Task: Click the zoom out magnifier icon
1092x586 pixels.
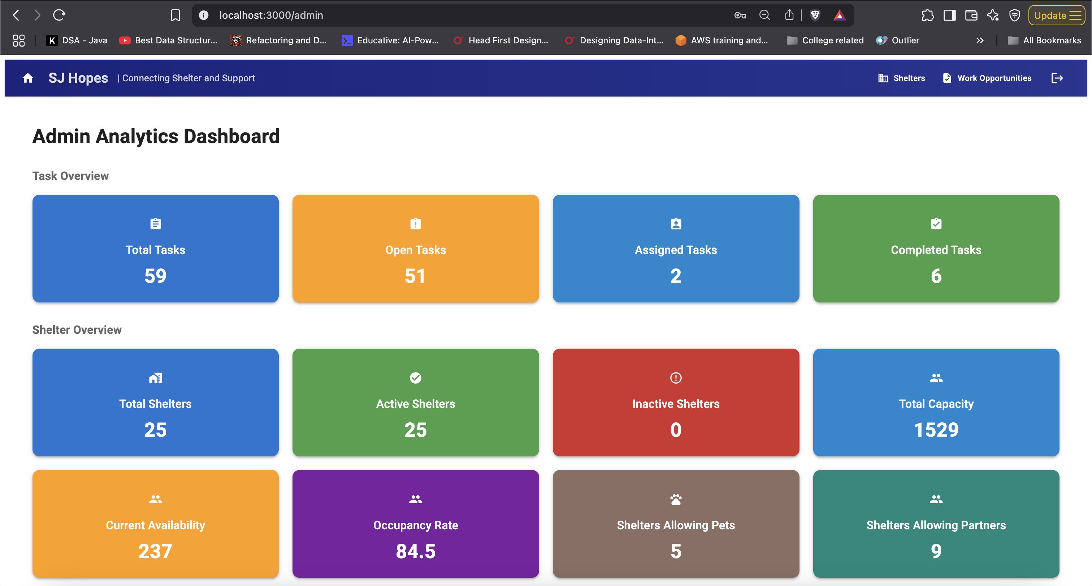Action: (x=764, y=15)
